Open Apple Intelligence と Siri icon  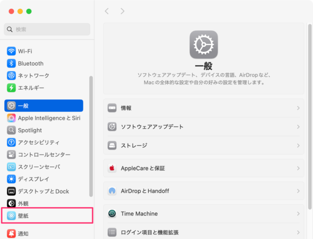coord(11,118)
